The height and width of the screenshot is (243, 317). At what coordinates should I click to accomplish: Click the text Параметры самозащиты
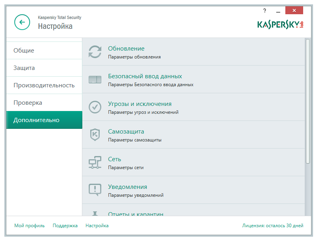click(135, 140)
